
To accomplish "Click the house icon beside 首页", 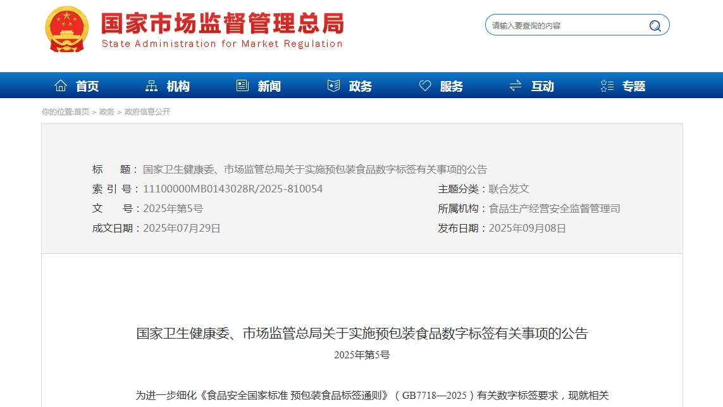I will click(61, 85).
